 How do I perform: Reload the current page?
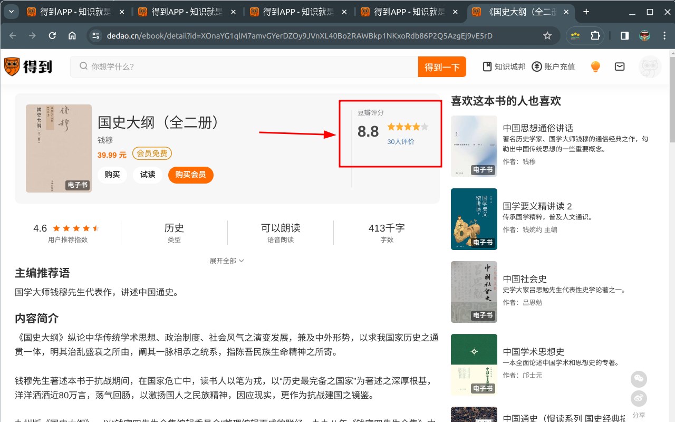(x=52, y=35)
